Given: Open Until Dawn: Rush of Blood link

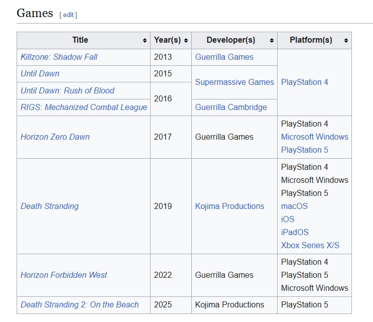Looking at the screenshot, I should 67,91.
